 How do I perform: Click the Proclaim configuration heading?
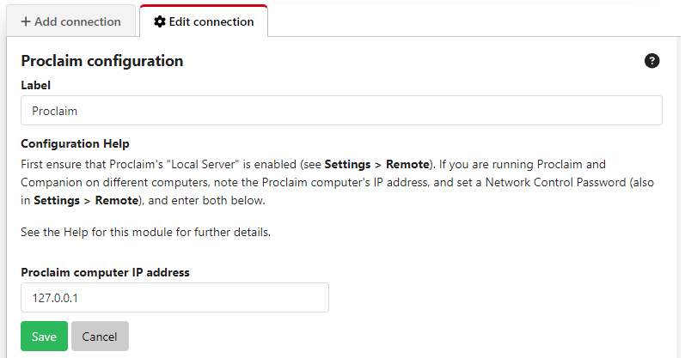coord(101,61)
